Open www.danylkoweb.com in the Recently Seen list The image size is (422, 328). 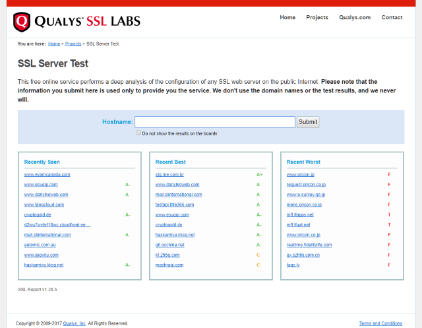coord(46,195)
